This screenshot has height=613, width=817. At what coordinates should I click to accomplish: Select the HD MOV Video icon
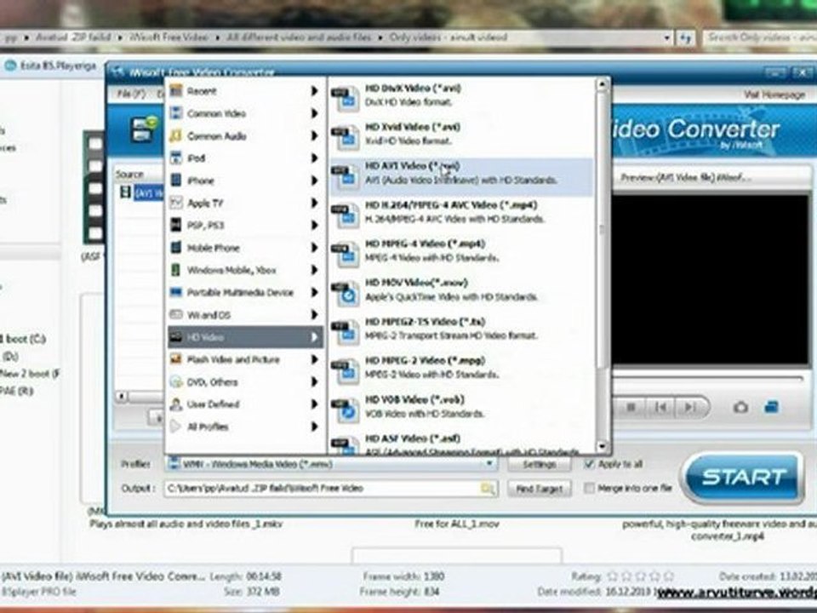[345, 292]
